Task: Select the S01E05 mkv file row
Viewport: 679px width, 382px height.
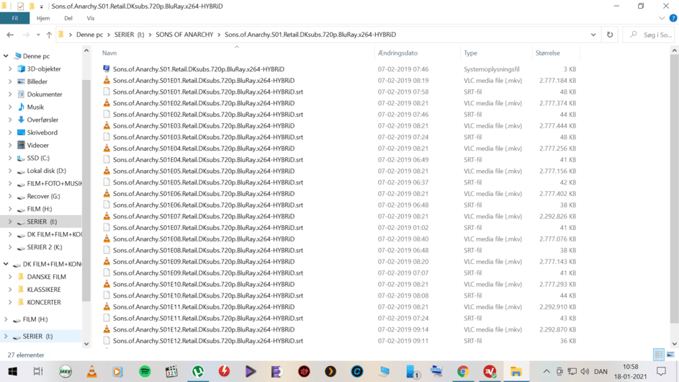Action: click(340, 171)
